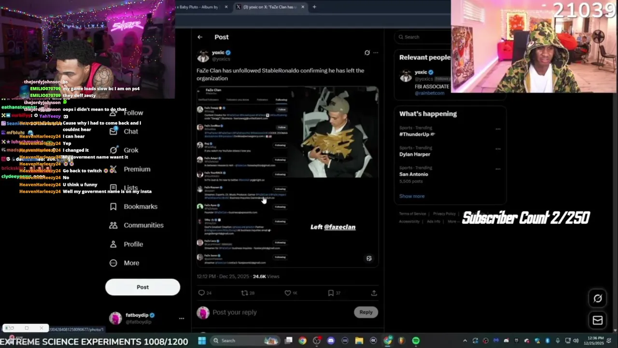Open more options for the #ThunderUp trend

click(498, 129)
